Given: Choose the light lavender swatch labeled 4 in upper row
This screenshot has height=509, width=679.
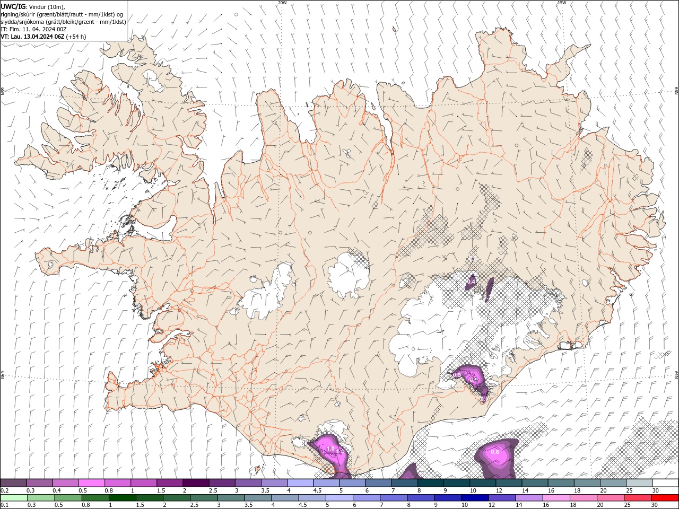Looking at the screenshot, I should click(300, 483).
